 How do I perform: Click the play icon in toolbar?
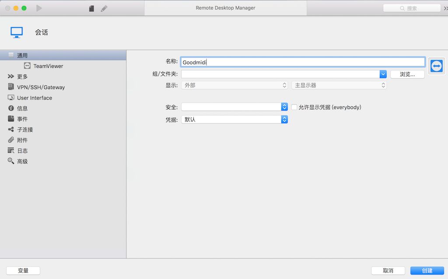(x=39, y=8)
